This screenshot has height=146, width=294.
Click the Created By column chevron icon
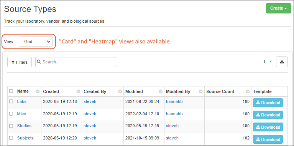pos(120,91)
